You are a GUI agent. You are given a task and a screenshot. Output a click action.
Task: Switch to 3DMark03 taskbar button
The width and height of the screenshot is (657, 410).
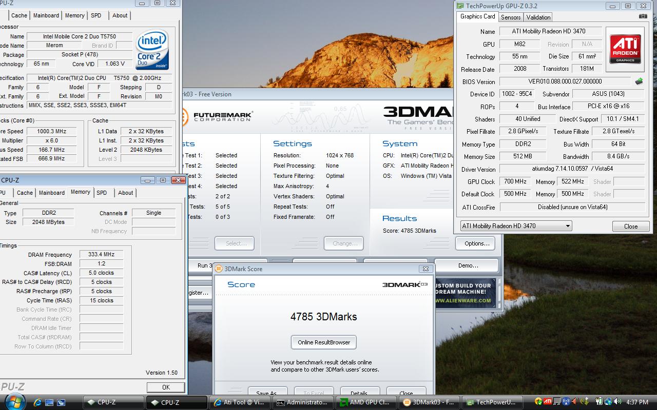429,402
